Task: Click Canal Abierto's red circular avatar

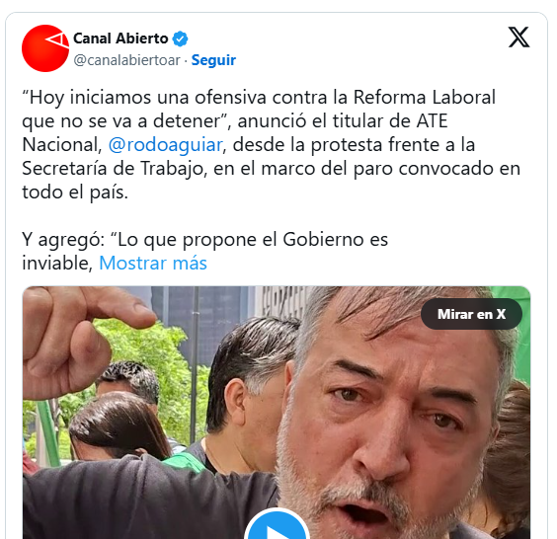Action: coord(45,48)
